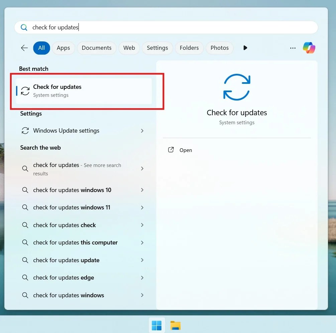Open the Copilot icon
336x333 pixels.
pyautogui.click(x=309, y=48)
